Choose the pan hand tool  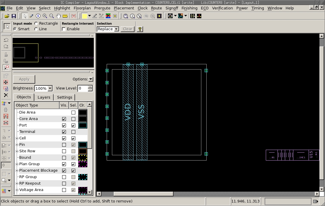(58, 16)
